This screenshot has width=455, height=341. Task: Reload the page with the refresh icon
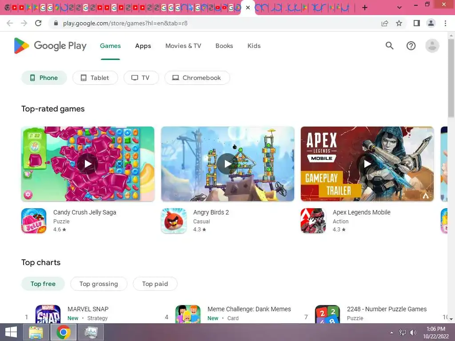pyautogui.click(x=38, y=23)
